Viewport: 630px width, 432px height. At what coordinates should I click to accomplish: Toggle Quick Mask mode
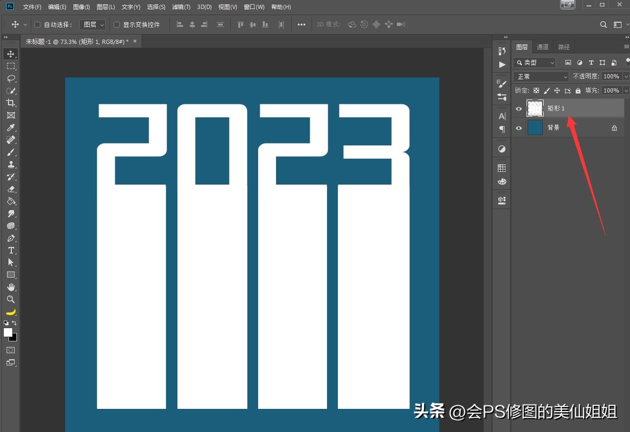(x=11, y=350)
